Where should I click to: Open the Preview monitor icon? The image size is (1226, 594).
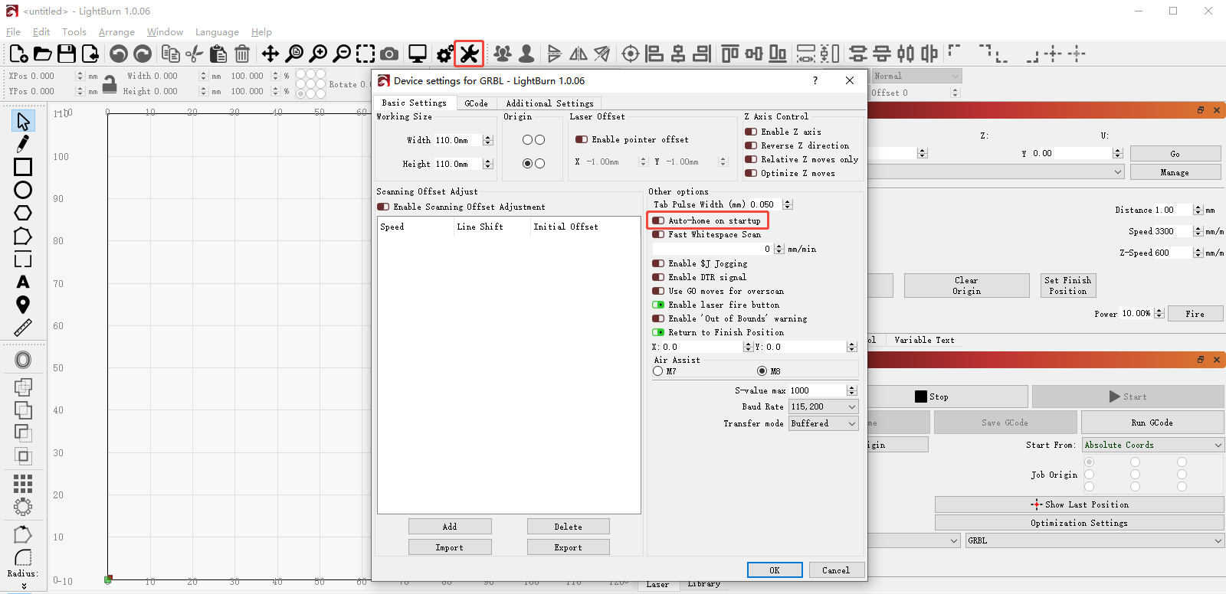pyautogui.click(x=418, y=54)
